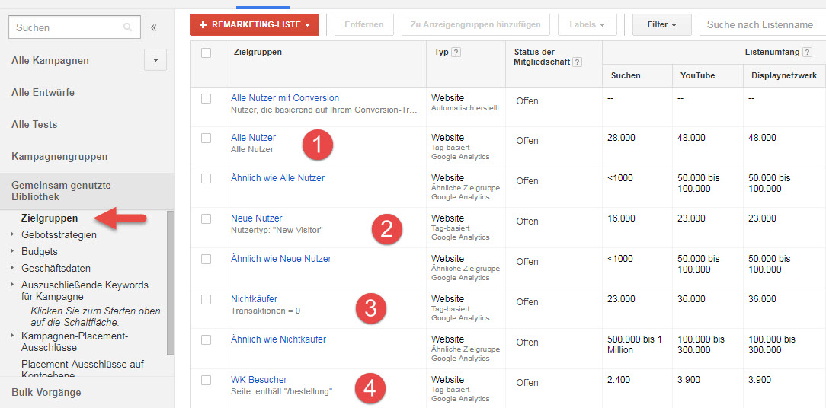
Task: Open the Alle Nutzer audience link
Action: [x=254, y=138]
